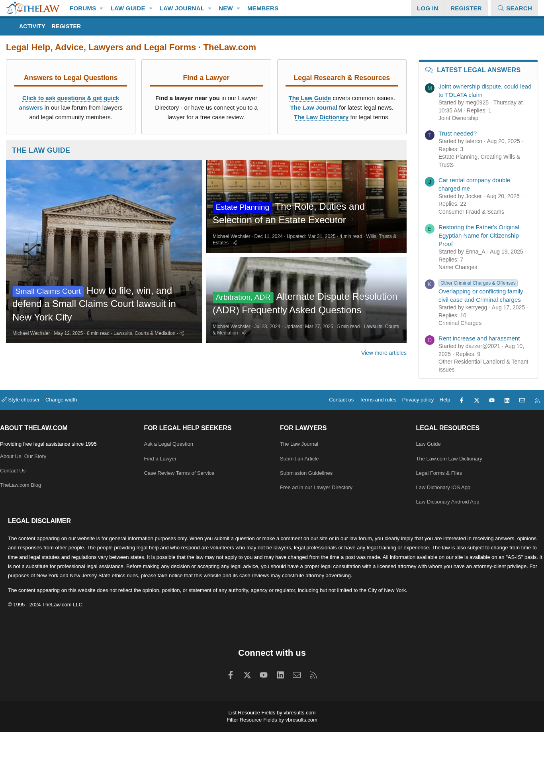Open Style chooser in footer

(x=21, y=400)
